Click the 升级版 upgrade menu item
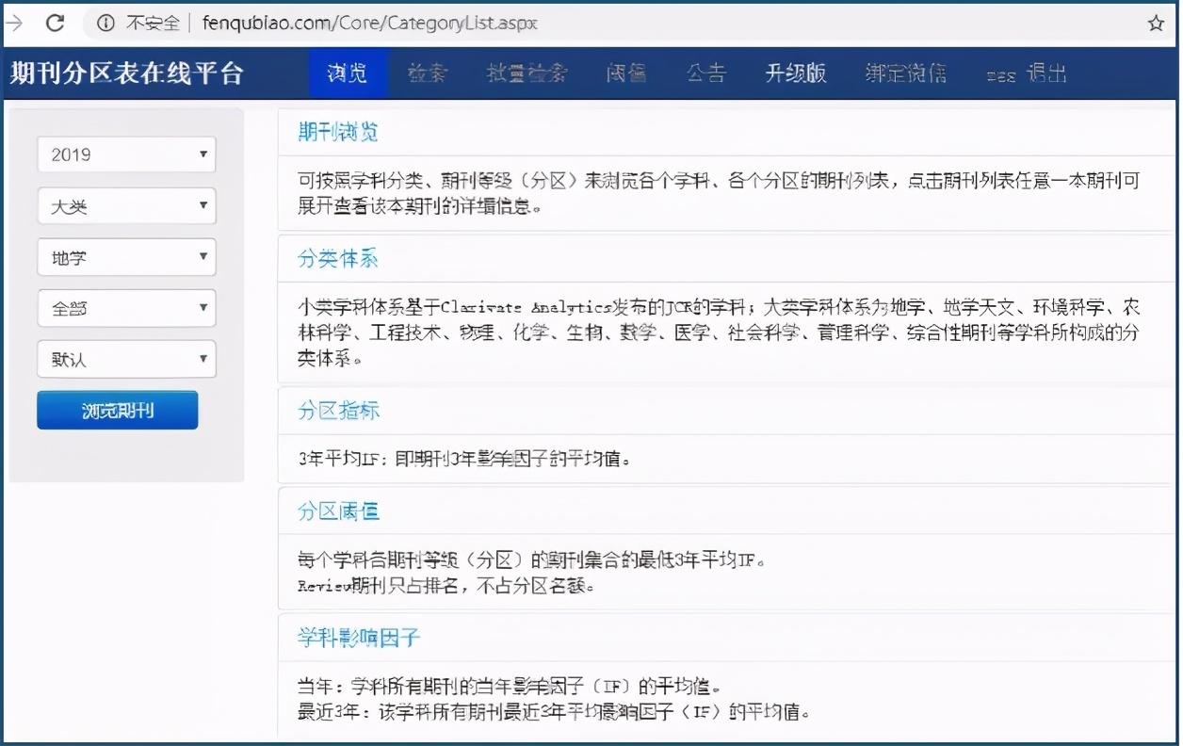Viewport: 1183px width, 746px height. 795,73
